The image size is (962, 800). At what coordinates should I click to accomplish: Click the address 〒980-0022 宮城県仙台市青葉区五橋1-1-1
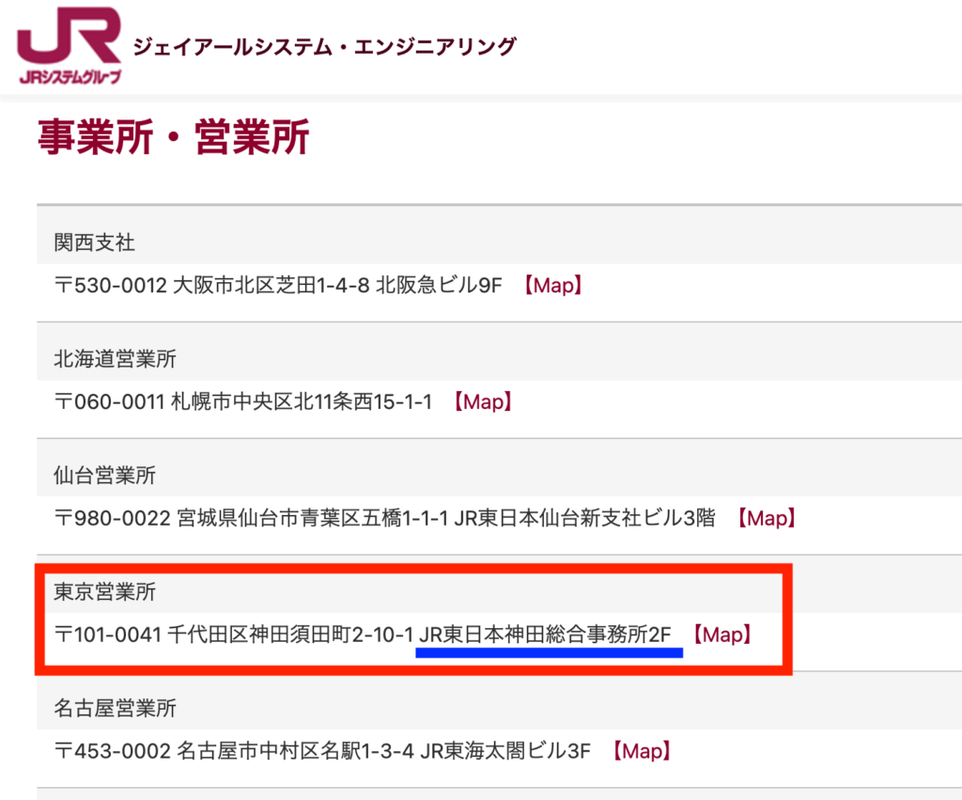(252, 518)
